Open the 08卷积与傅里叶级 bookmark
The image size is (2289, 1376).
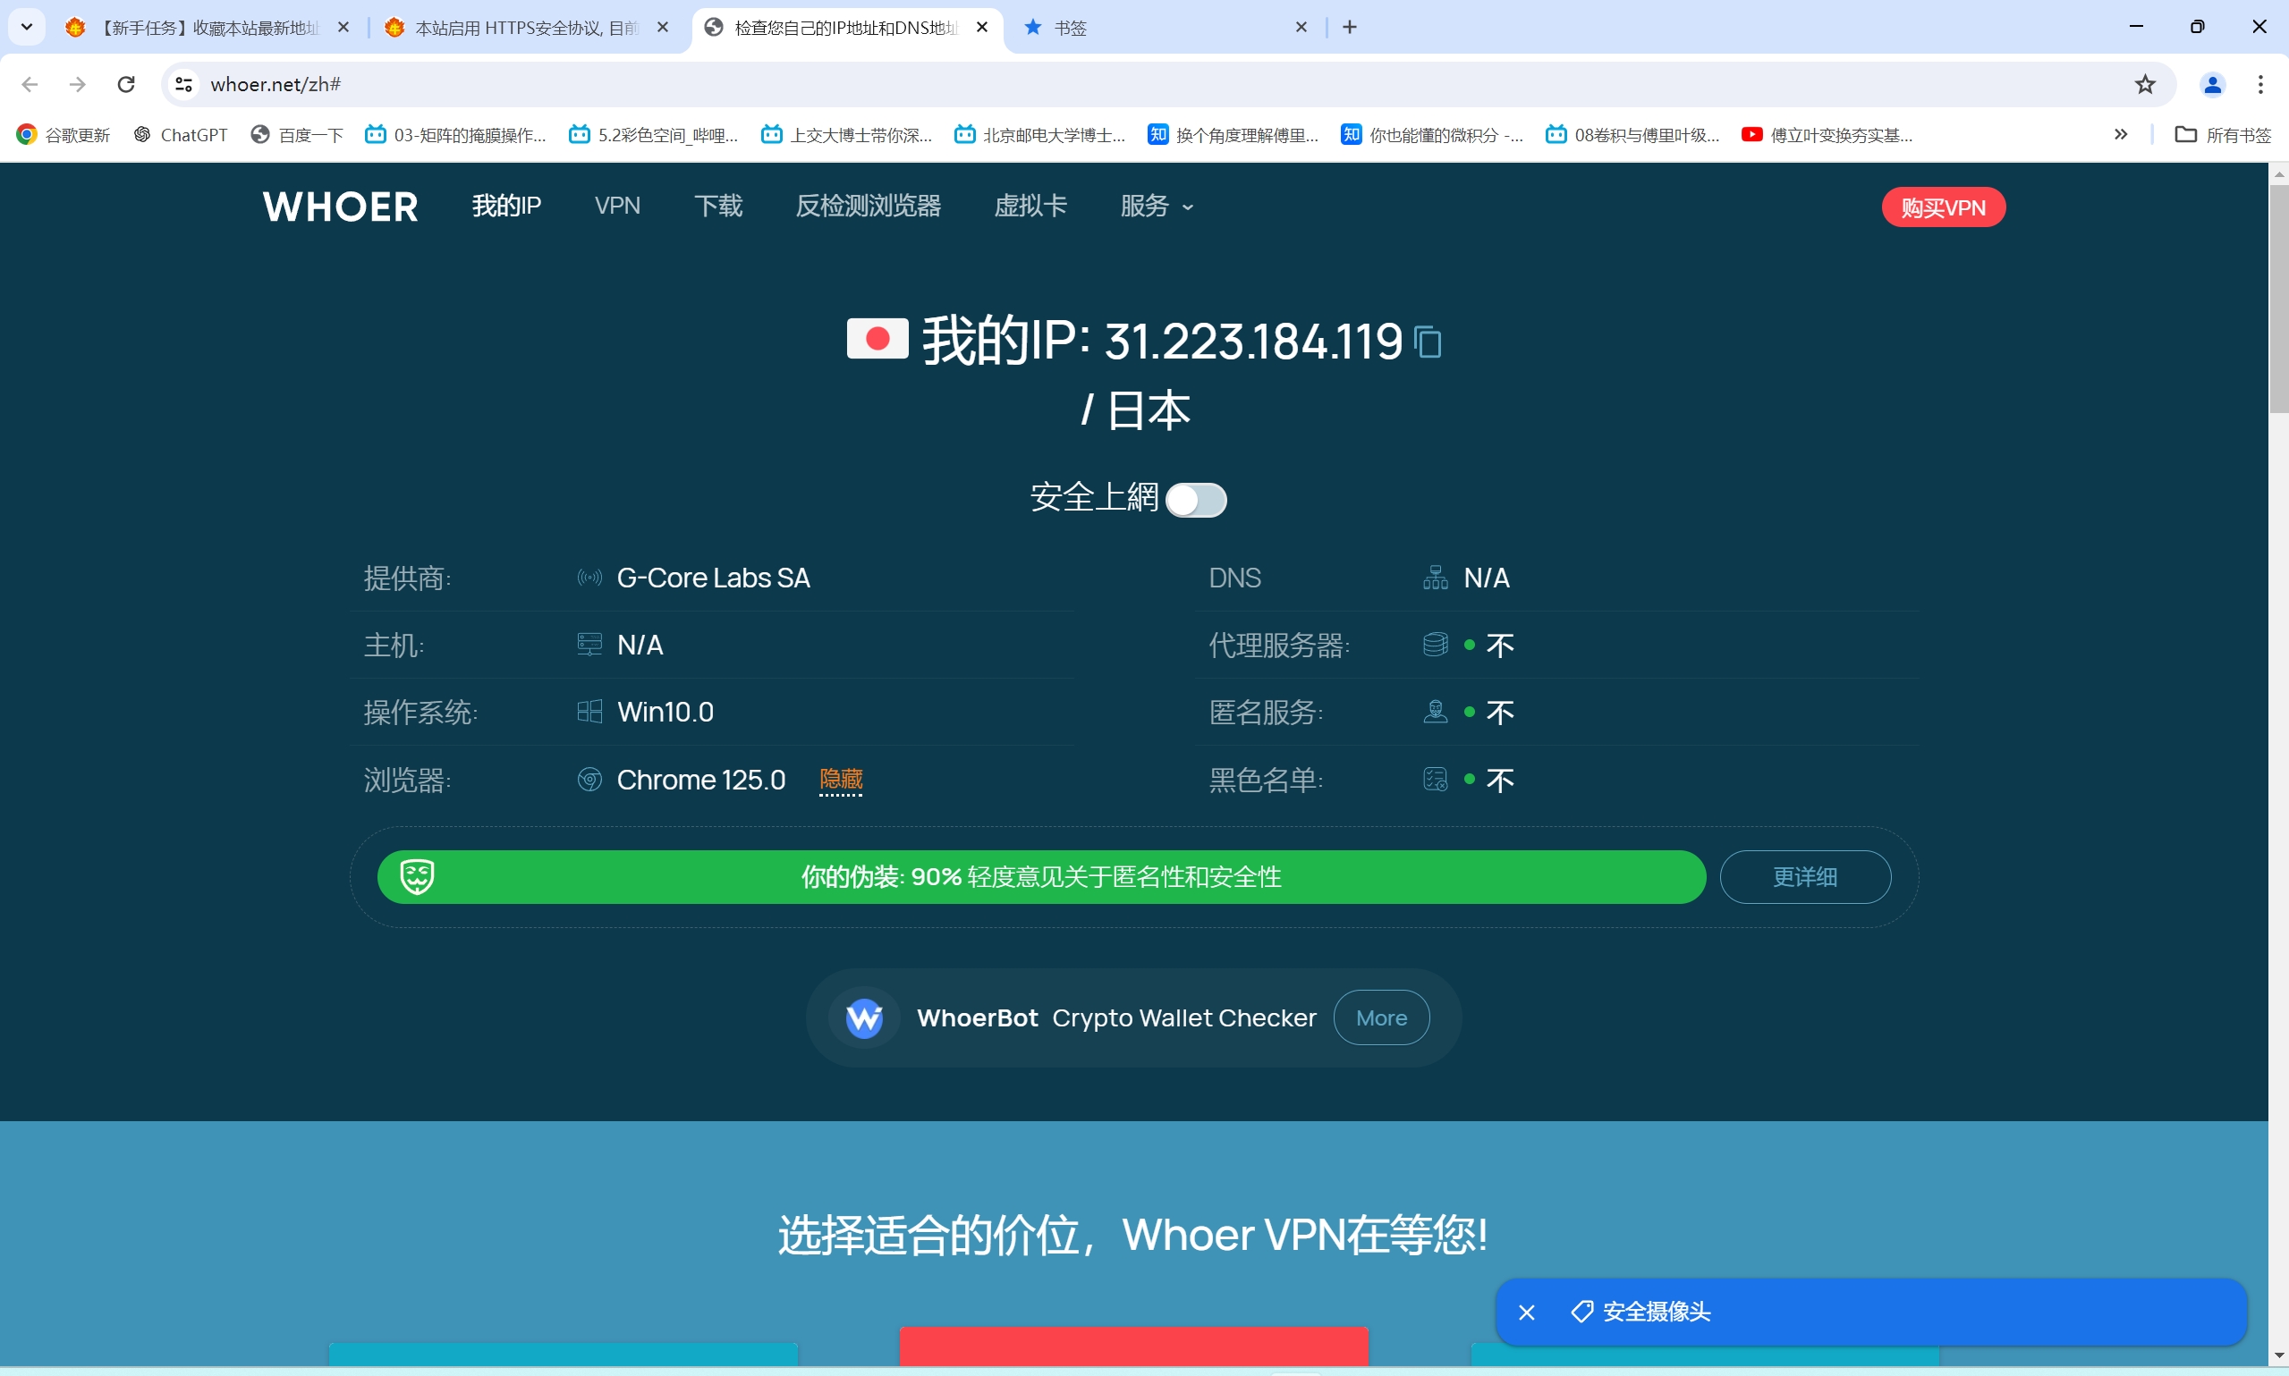tap(1632, 135)
